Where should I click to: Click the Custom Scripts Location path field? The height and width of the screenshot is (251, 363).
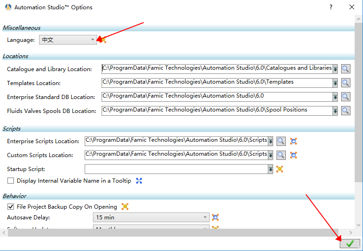pyautogui.click(x=177, y=155)
